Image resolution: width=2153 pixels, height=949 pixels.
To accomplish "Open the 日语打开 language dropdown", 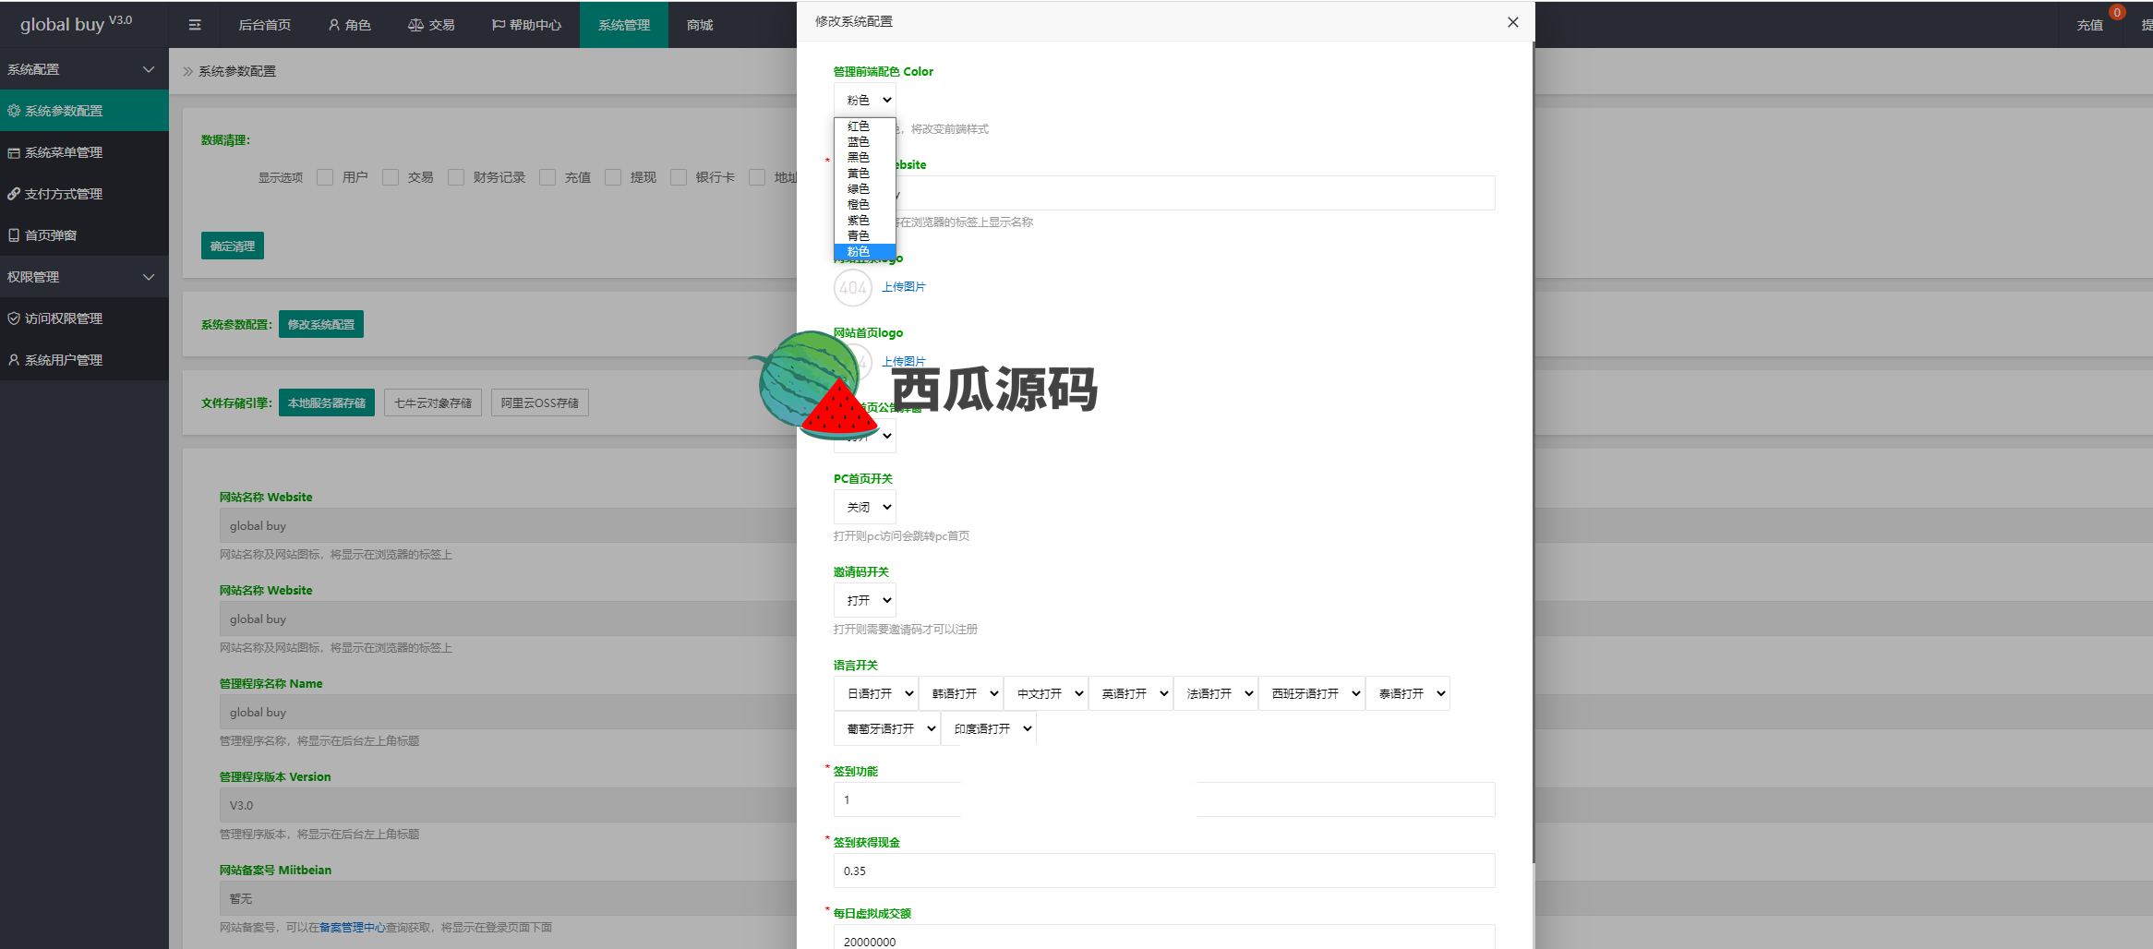I will coord(876,693).
